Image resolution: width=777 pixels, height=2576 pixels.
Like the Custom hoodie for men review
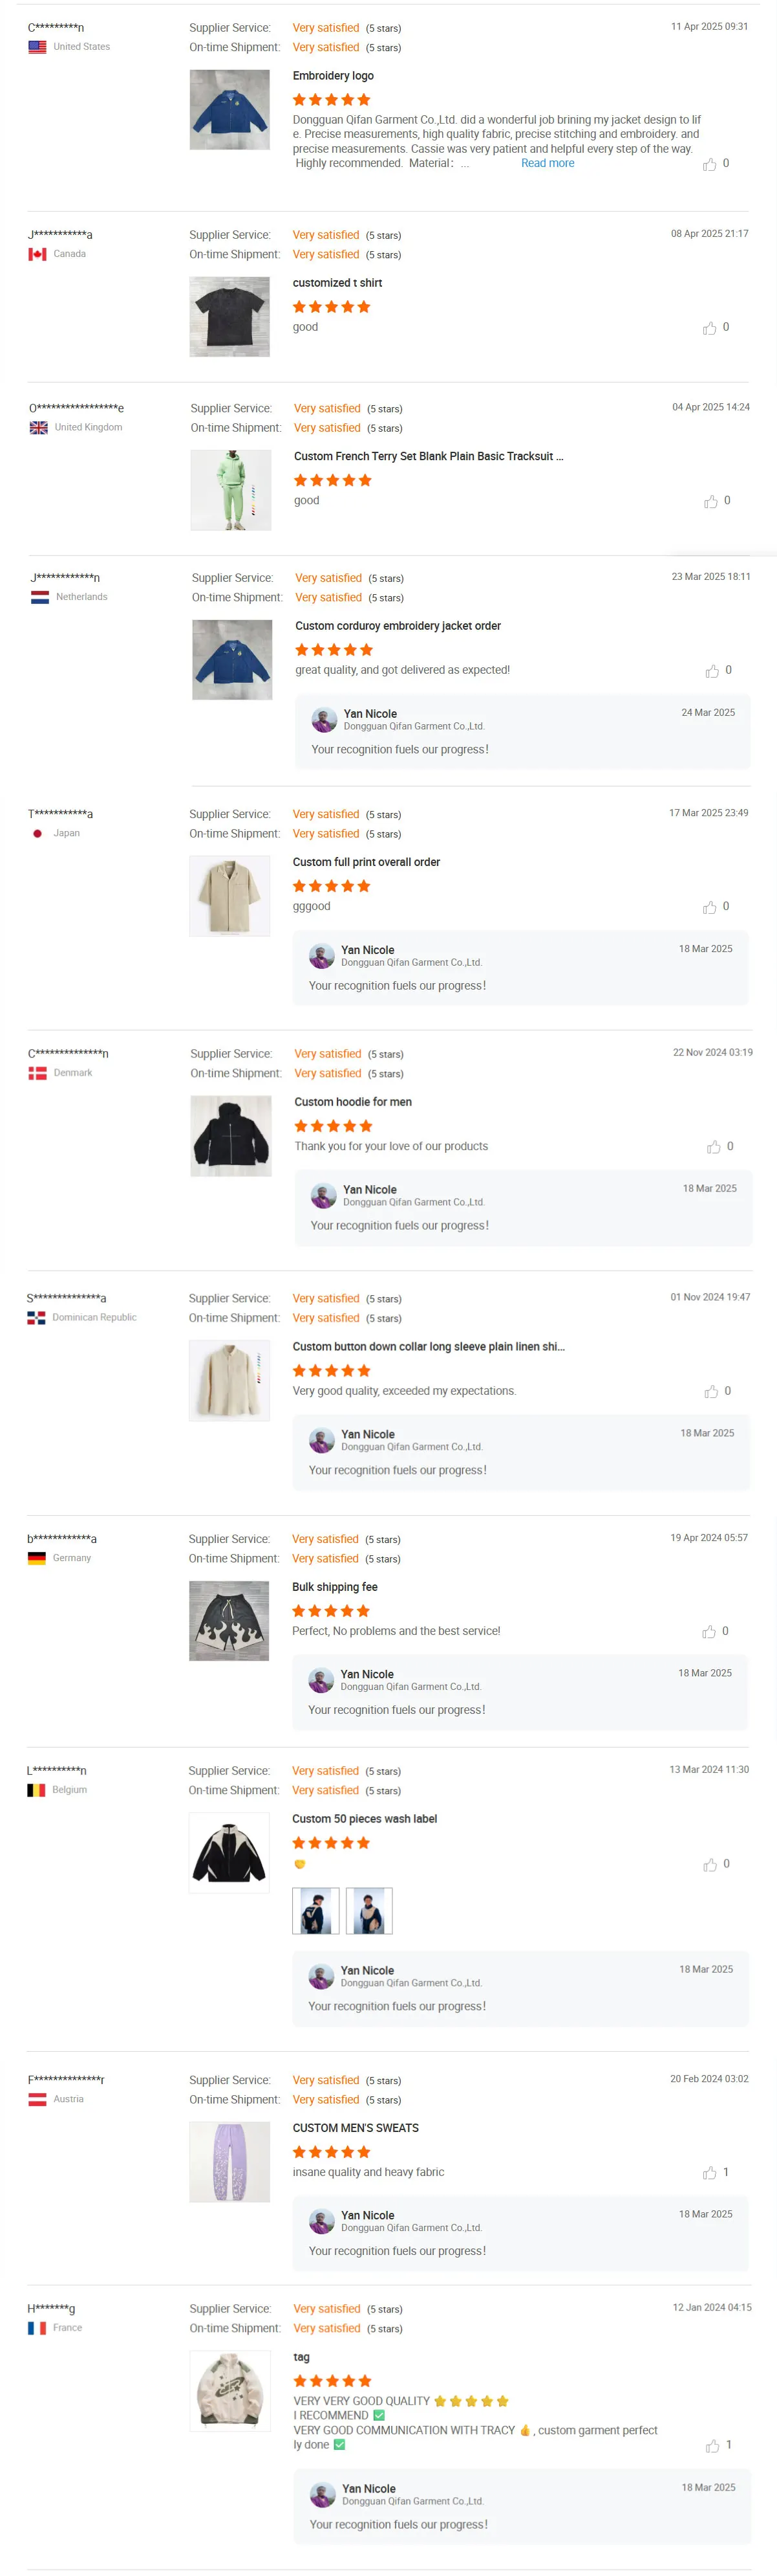(713, 1147)
